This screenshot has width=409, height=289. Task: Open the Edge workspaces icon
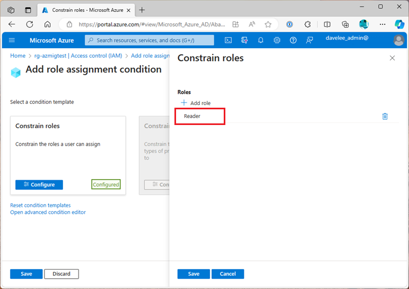tap(11, 10)
